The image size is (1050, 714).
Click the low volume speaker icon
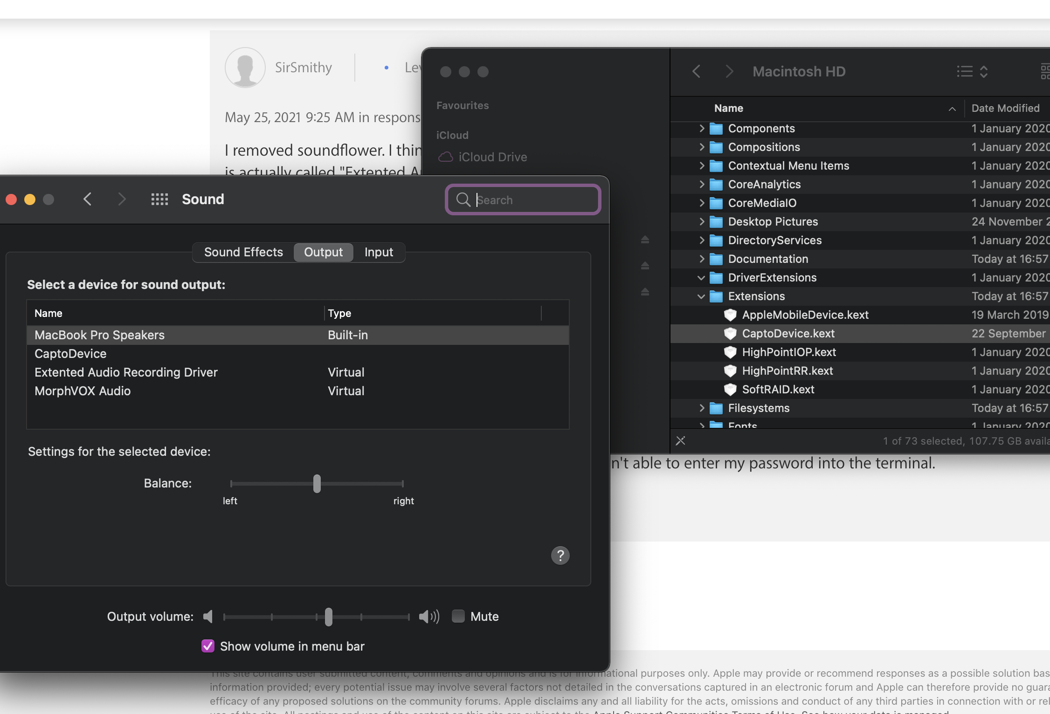(208, 617)
